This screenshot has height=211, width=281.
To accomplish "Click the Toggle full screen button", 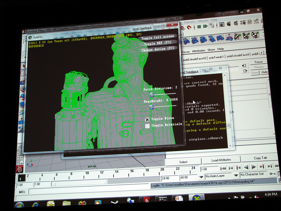I will pyautogui.click(x=158, y=37).
